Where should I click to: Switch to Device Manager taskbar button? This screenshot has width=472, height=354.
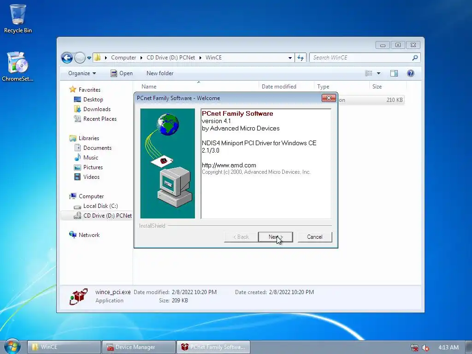pos(138,347)
